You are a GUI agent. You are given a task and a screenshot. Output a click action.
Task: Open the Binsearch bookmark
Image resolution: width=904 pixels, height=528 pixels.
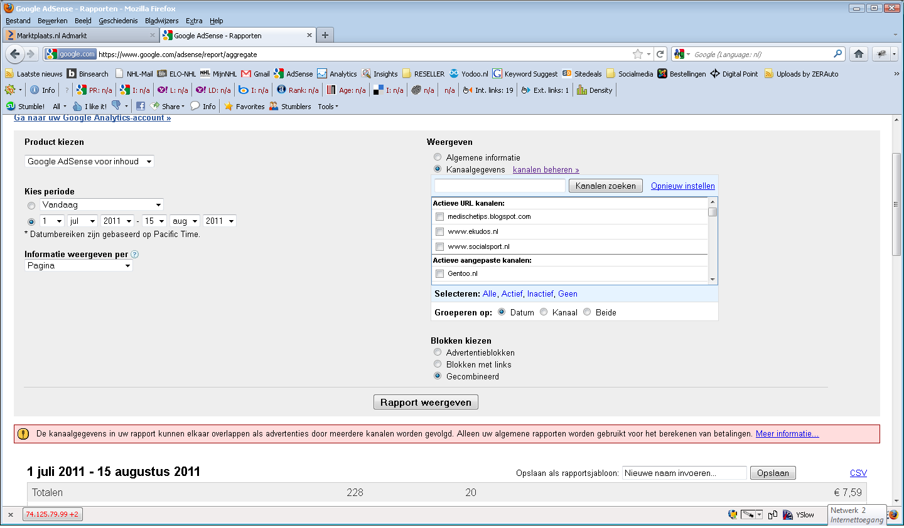click(88, 74)
